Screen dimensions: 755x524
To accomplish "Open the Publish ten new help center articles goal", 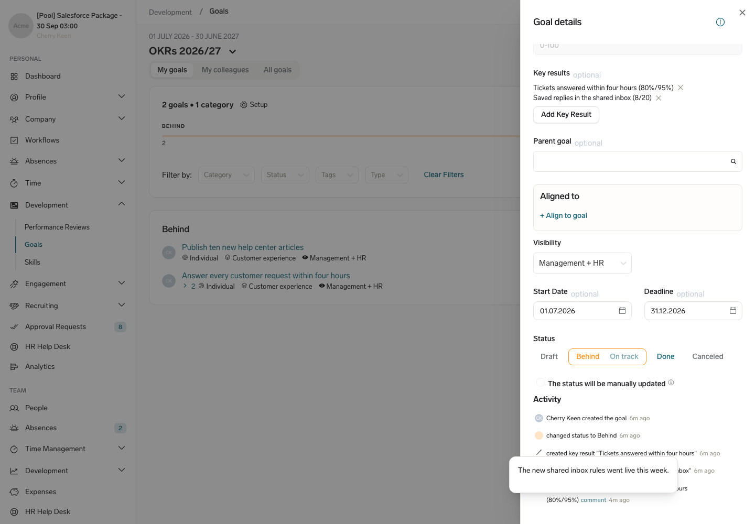I will pyautogui.click(x=243, y=247).
